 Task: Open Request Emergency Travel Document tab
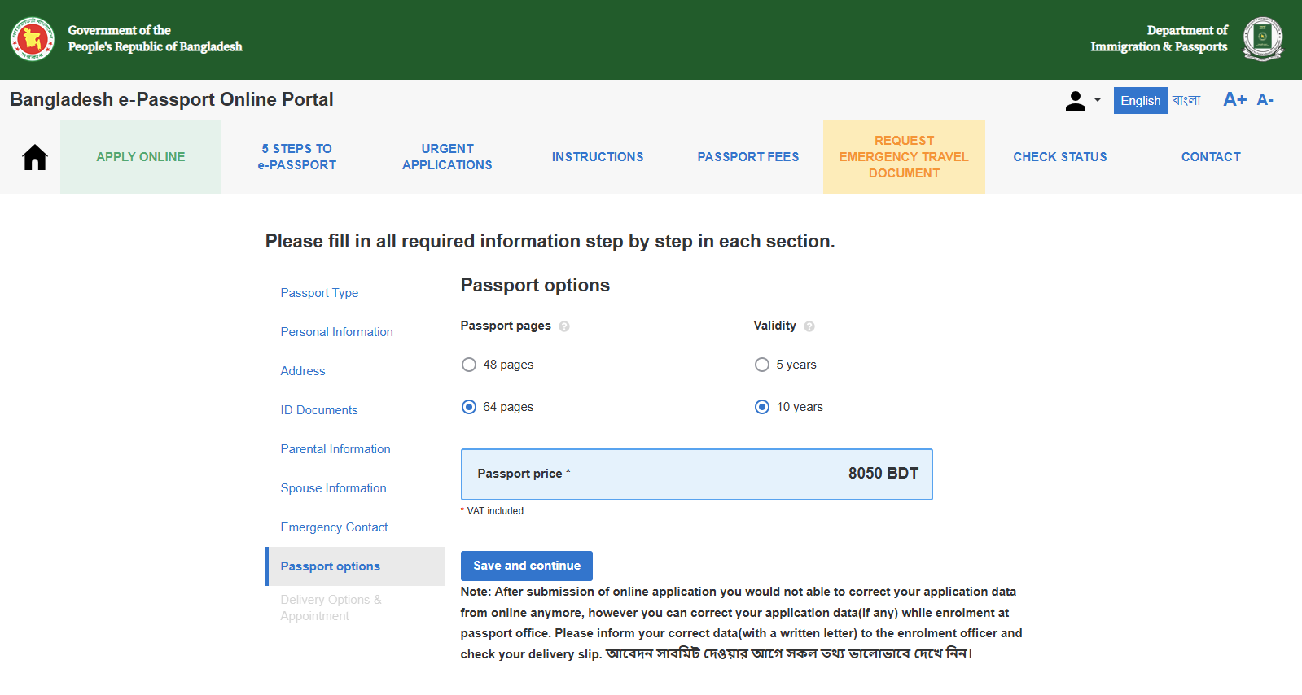(x=904, y=157)
